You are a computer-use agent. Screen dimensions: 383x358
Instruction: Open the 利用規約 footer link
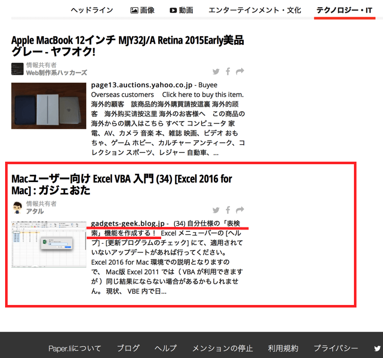(283, 348)
